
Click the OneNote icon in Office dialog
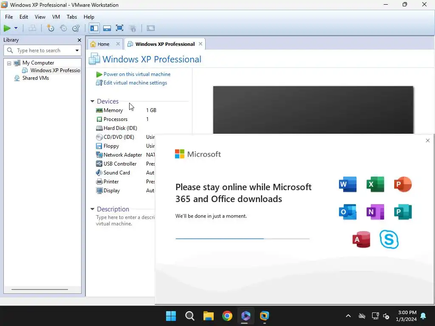point(376,212)
